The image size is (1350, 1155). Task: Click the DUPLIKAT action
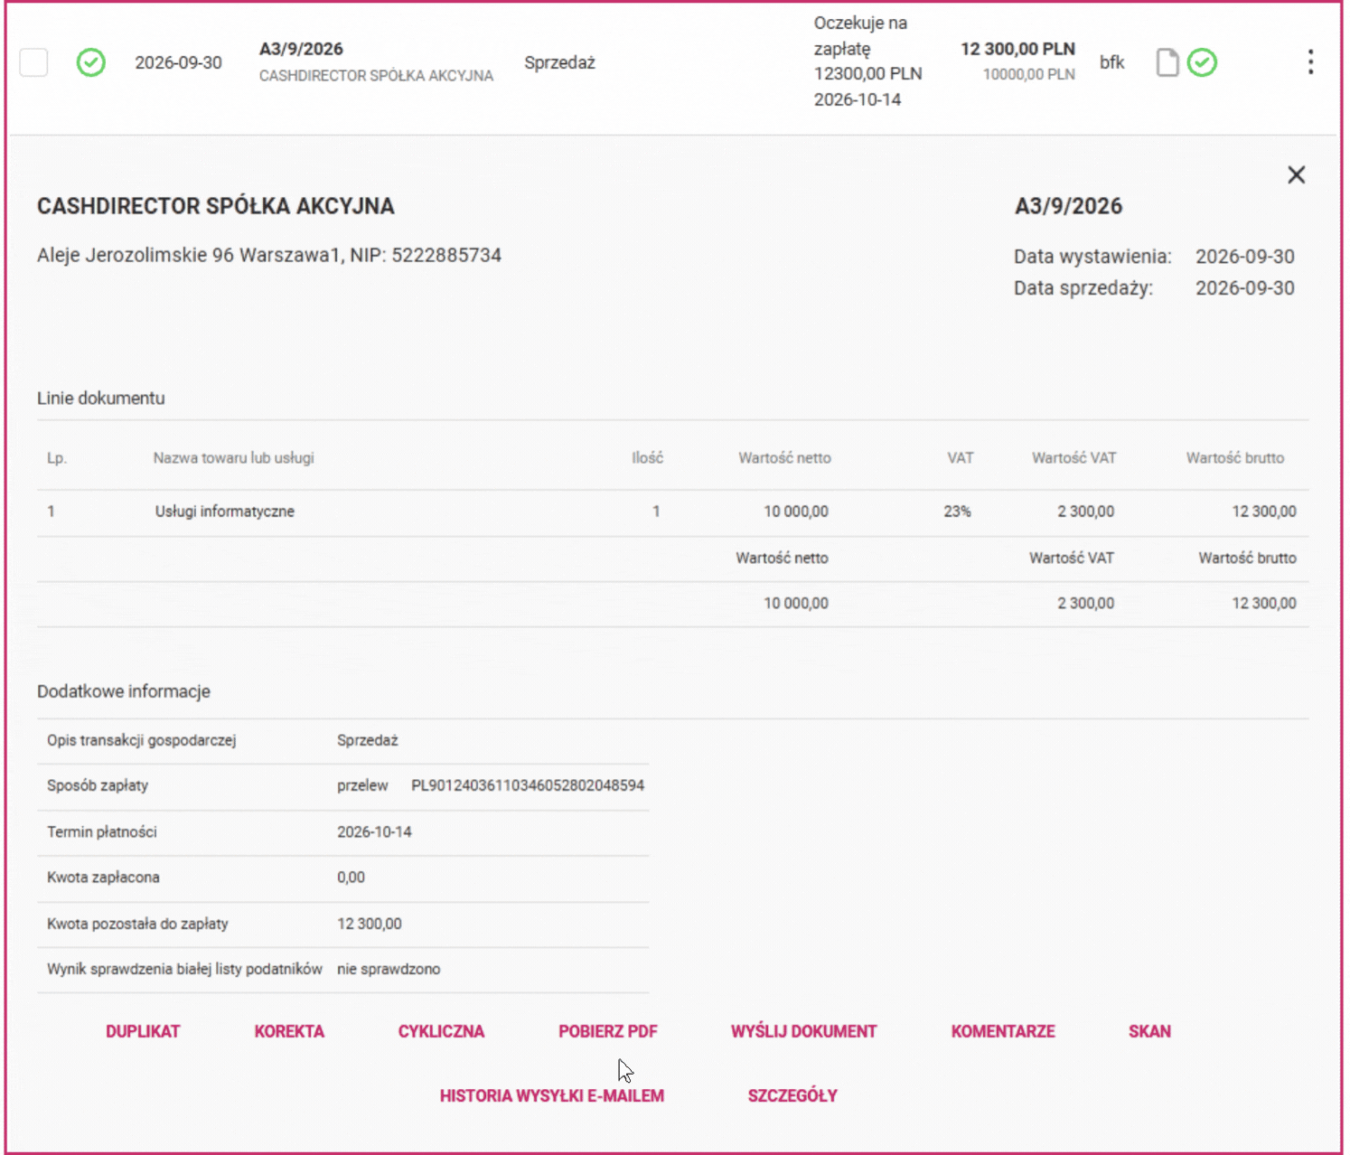click(x=143, y=1031)
